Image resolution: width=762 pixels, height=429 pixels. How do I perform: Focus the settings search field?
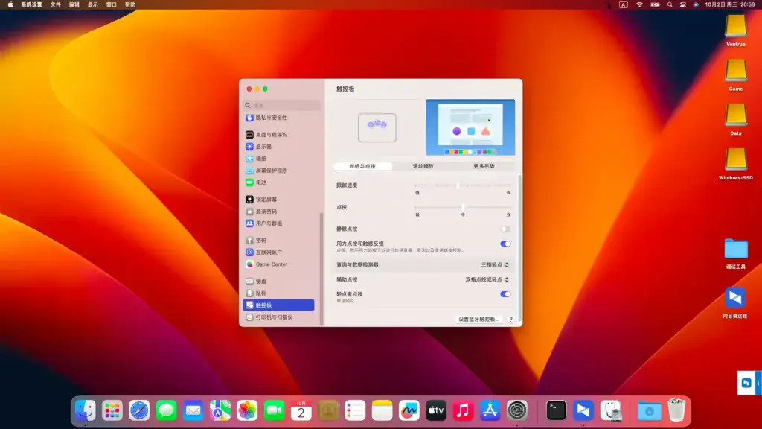coord(282,105)
